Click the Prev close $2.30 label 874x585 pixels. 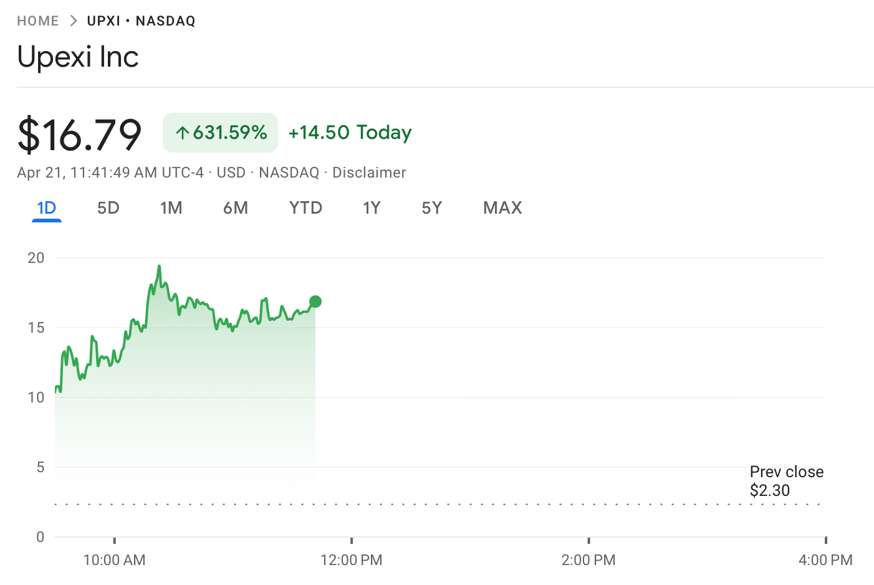click(787, 481)
